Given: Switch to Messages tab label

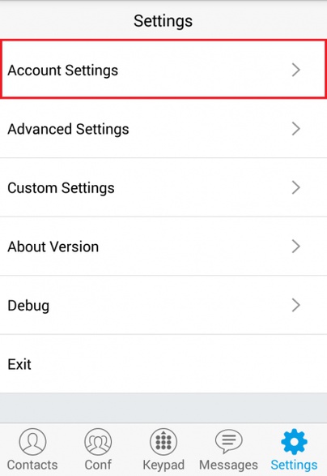Looking at the screenshot, I should (x=228, y=465).
